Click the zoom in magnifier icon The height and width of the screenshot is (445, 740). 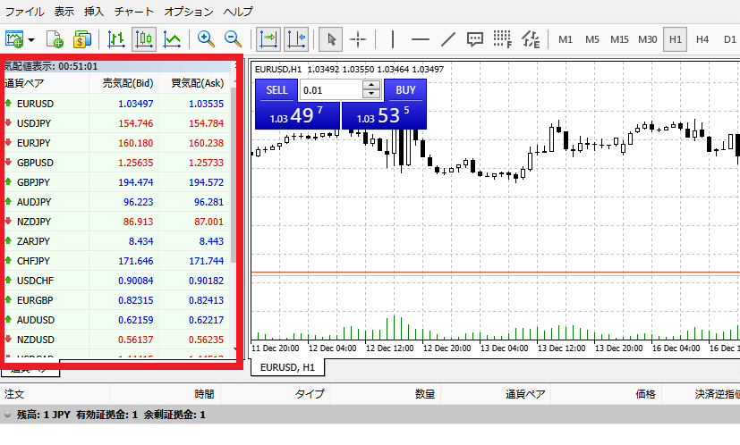click(207, 39)
